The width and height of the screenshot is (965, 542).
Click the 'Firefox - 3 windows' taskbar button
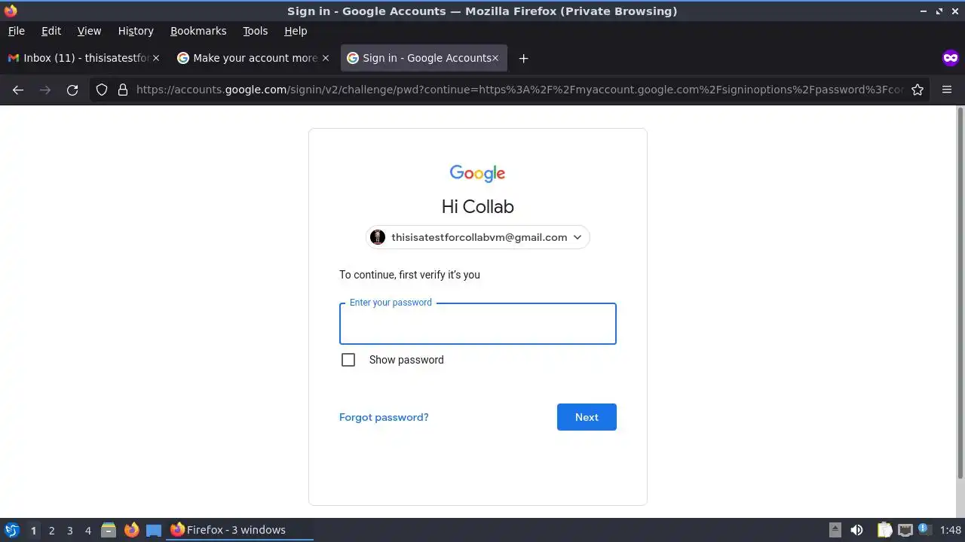[x=240, y=530]
